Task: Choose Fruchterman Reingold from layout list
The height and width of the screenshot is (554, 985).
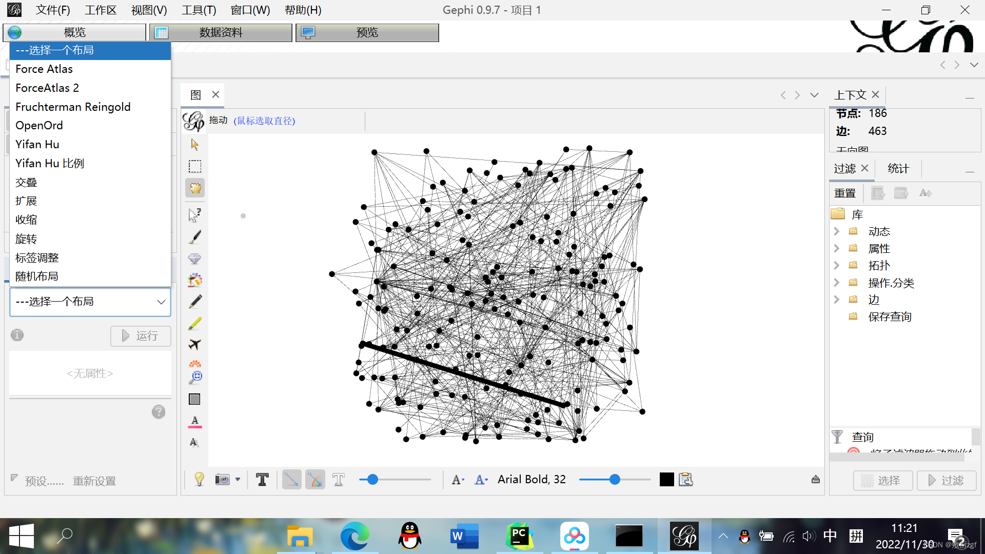Action: click(x=73, y=107)
